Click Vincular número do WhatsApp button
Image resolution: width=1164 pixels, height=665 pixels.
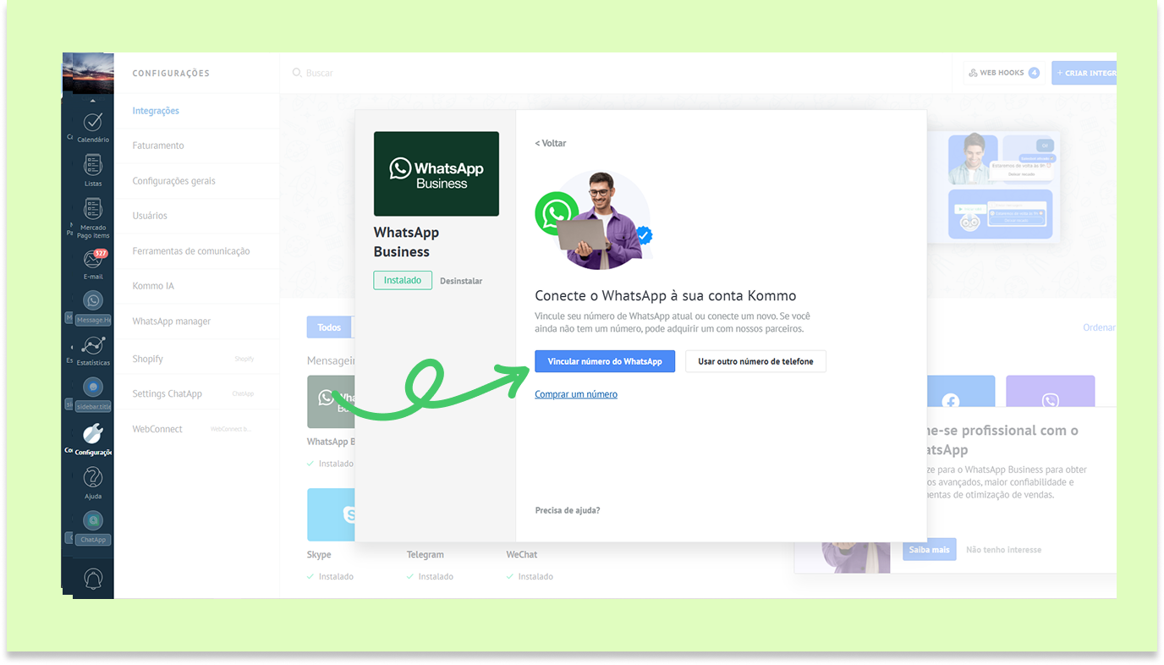click(x=605, y=361)
